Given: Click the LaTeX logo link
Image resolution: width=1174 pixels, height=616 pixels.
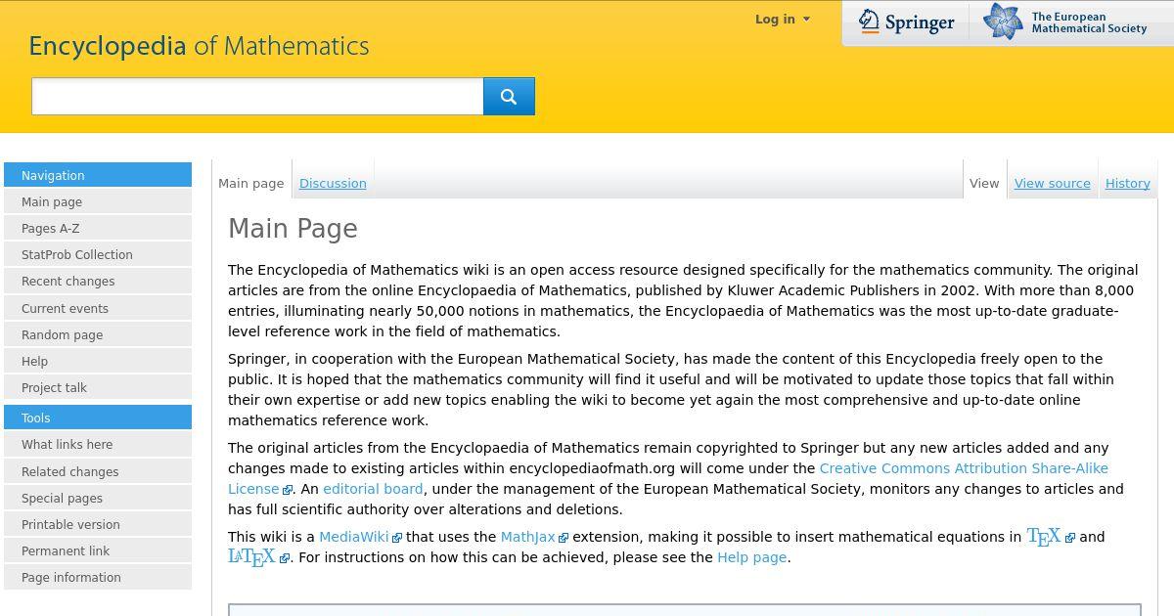Looking at the screenshot, I should tap(251, 557).
